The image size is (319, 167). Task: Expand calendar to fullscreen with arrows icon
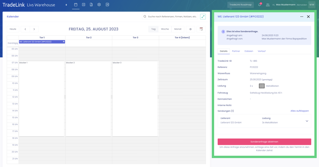[203, 16]
